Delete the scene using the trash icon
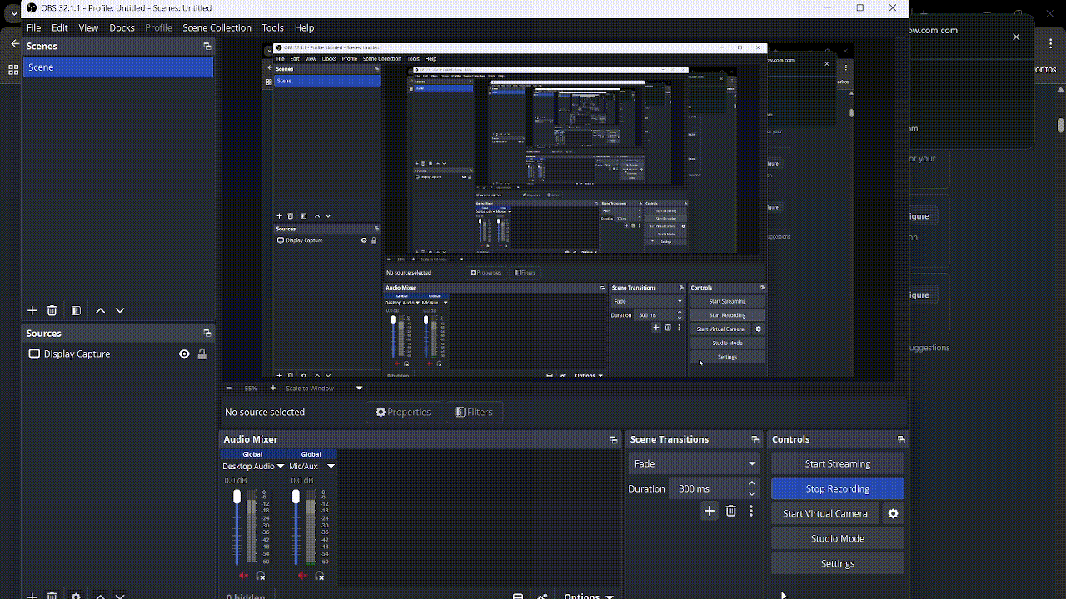The image size is (1066, 599). (x=52, y=310)
